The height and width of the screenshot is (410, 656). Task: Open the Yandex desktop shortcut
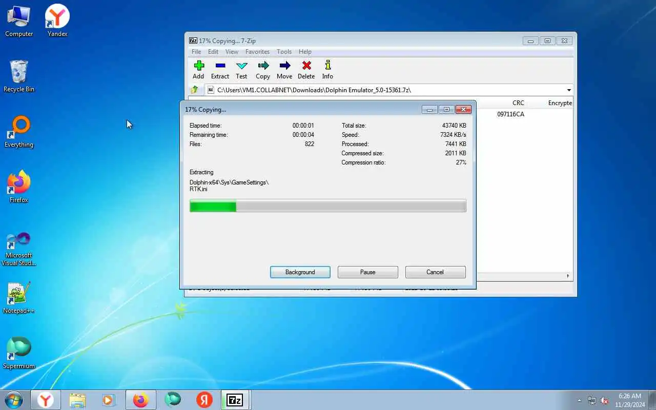coord(57,21)
